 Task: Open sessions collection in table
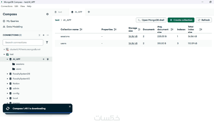click(x=65, y=36)
